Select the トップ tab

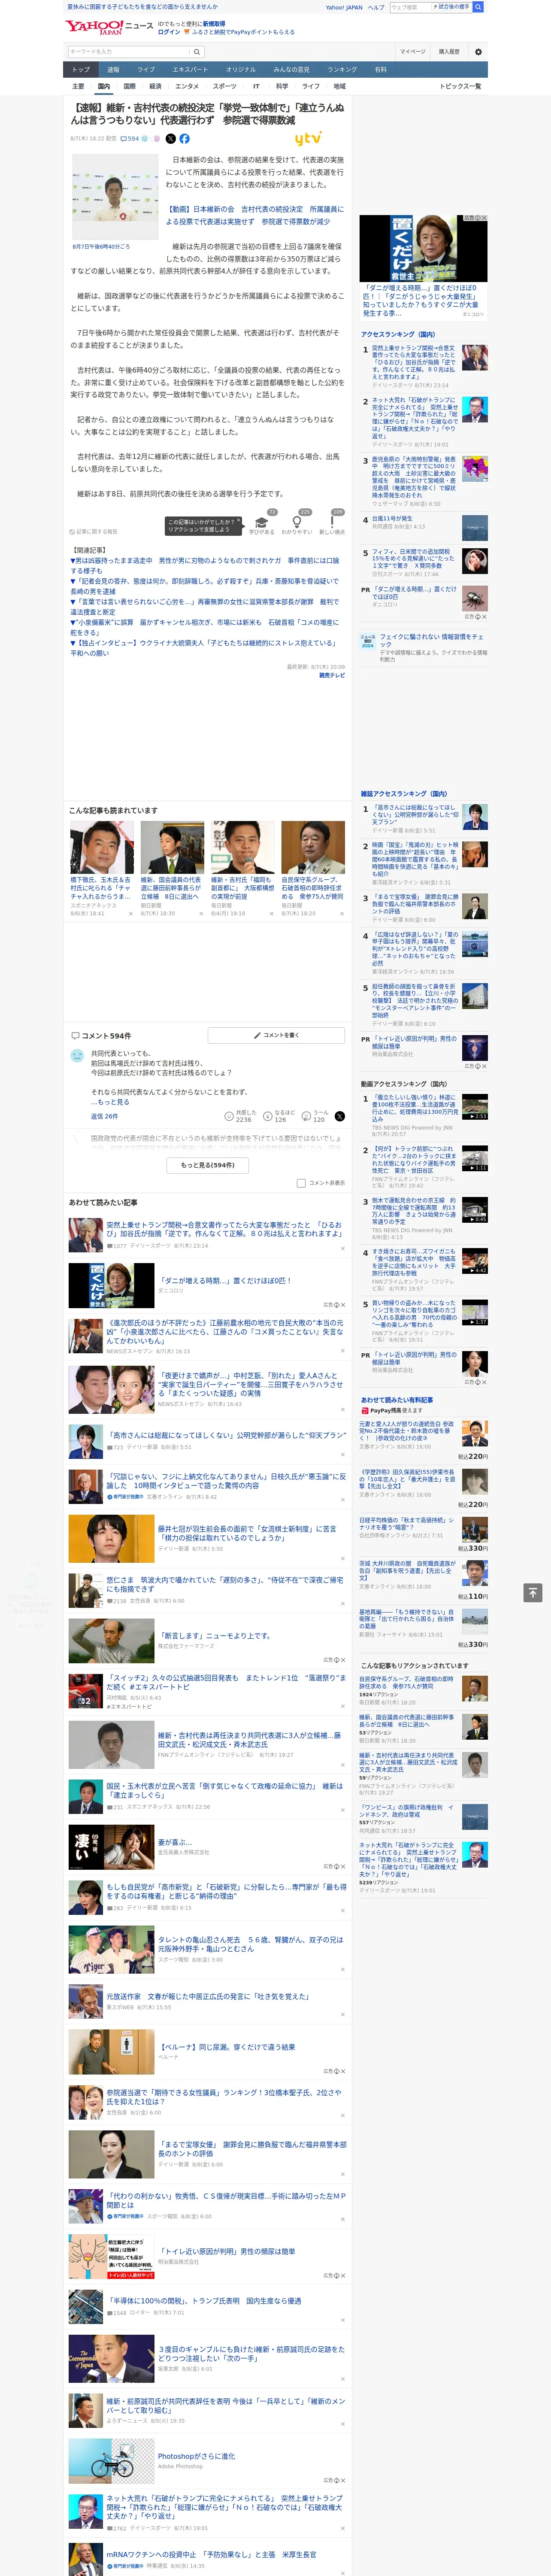81,69
